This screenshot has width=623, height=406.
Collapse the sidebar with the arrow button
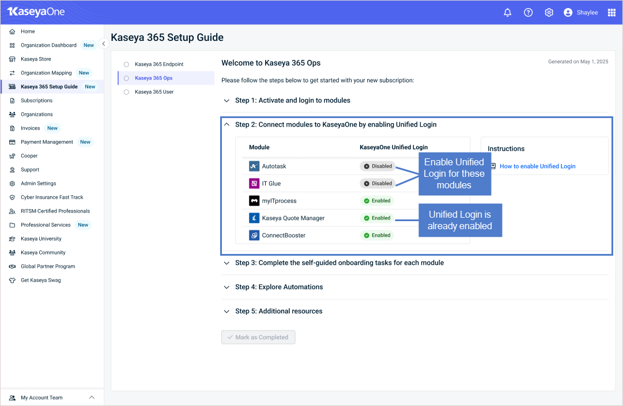103,44
